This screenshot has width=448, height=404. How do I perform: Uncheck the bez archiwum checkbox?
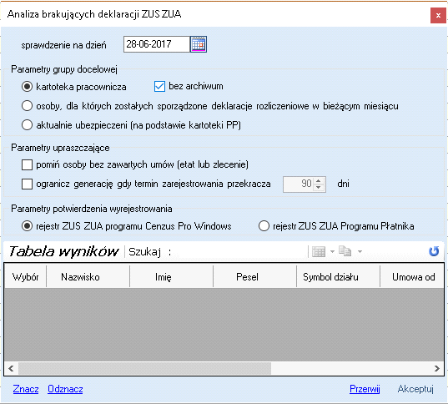point(159,86)
